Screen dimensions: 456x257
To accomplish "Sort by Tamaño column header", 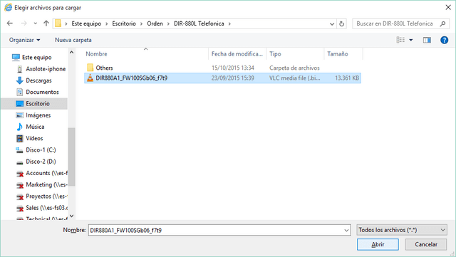I will coord(337,54).
